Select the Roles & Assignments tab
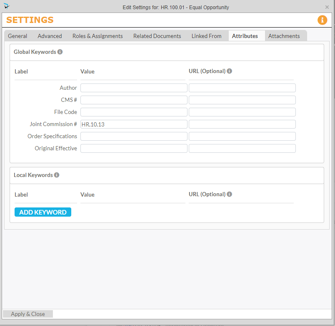This screenshot has height=326, width=335. pyautogui.click(x=97, y=36)
